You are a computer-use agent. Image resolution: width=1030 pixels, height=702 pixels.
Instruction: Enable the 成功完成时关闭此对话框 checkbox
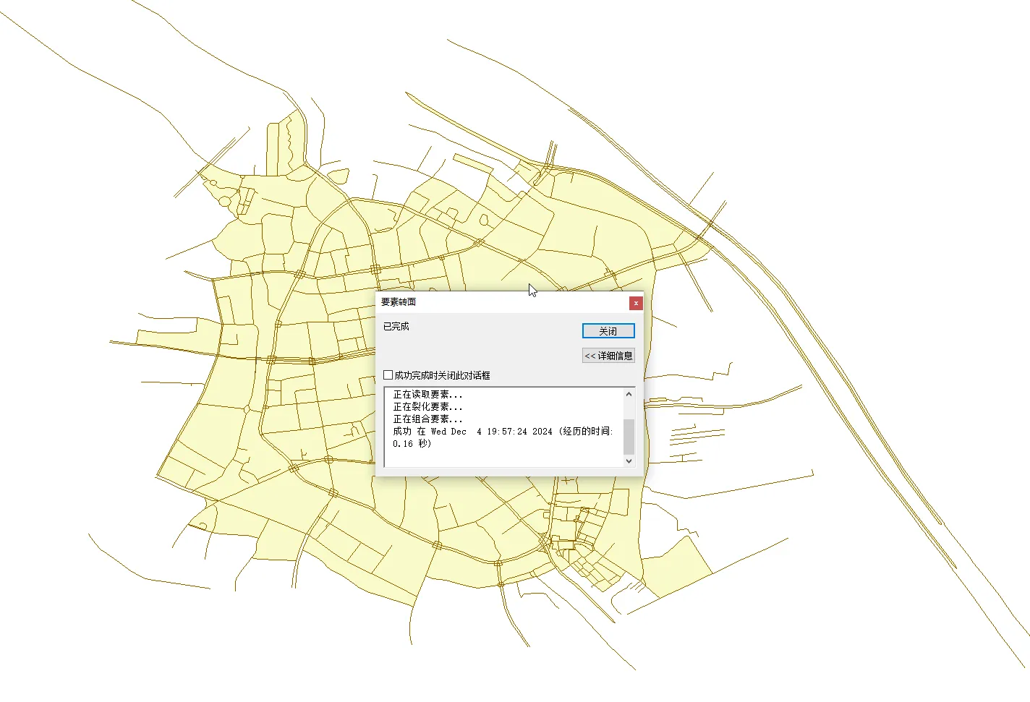(x=388, y=375)
